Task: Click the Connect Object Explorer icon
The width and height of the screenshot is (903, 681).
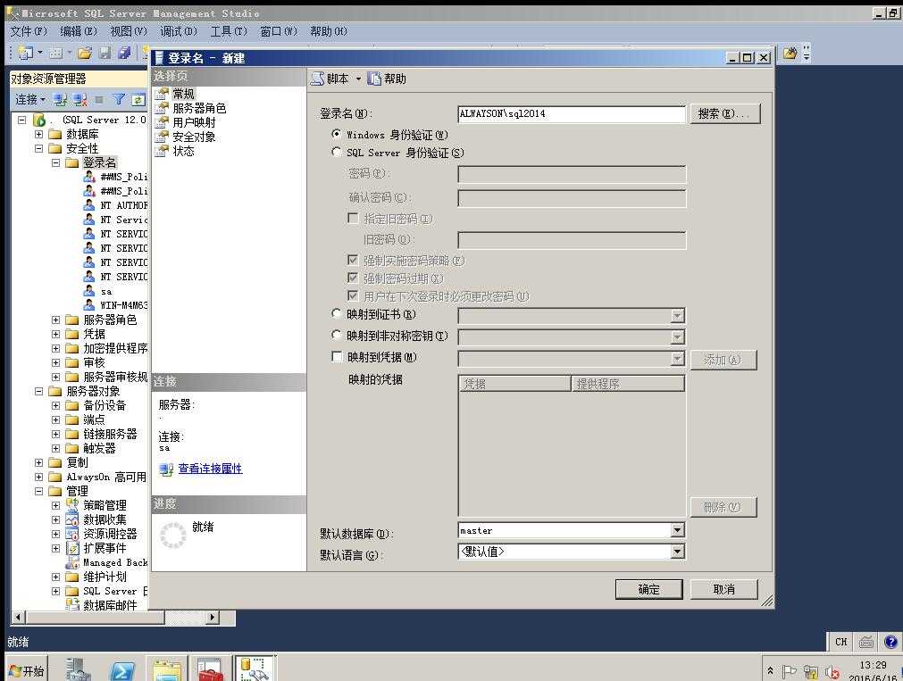Action: pyautogui.click(x=59, y=100)
